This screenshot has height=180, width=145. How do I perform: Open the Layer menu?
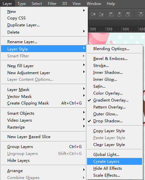(x=7, y=4)
